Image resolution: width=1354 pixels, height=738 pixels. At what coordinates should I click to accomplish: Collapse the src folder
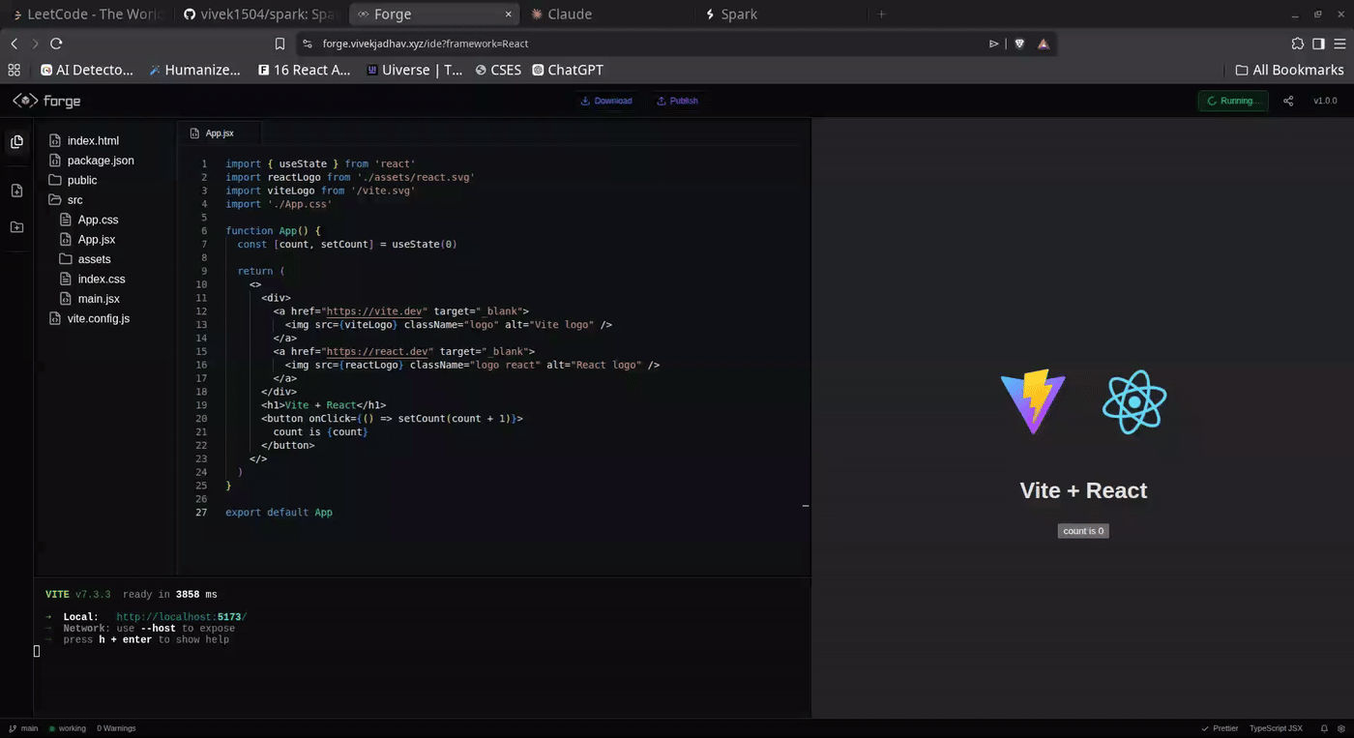66,200
